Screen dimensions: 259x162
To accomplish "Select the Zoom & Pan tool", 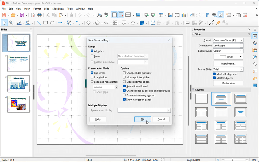I will pyautogui.click(x=11, y=23).
